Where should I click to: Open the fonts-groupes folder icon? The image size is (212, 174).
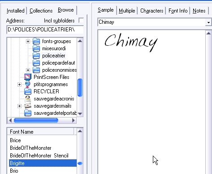pos(36,41)
